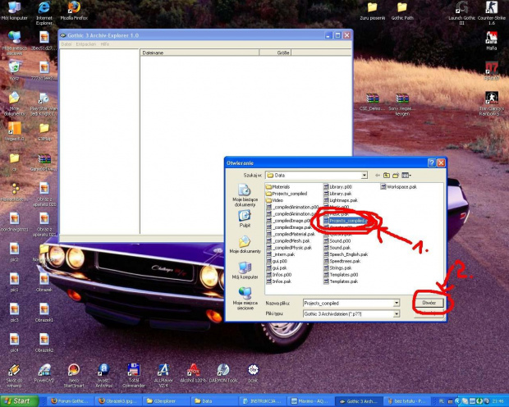Open the Mafia desktop shortcut
Viewport: 509px width, 407px height.
492,40
